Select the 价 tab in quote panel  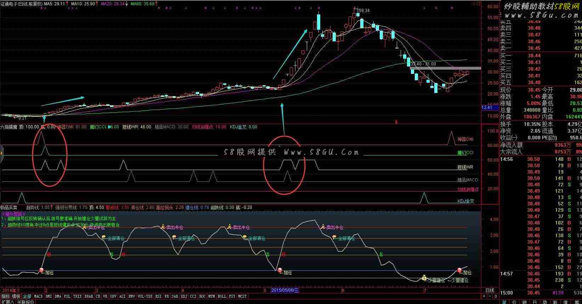pyautogui.click(x=514, y=302)
